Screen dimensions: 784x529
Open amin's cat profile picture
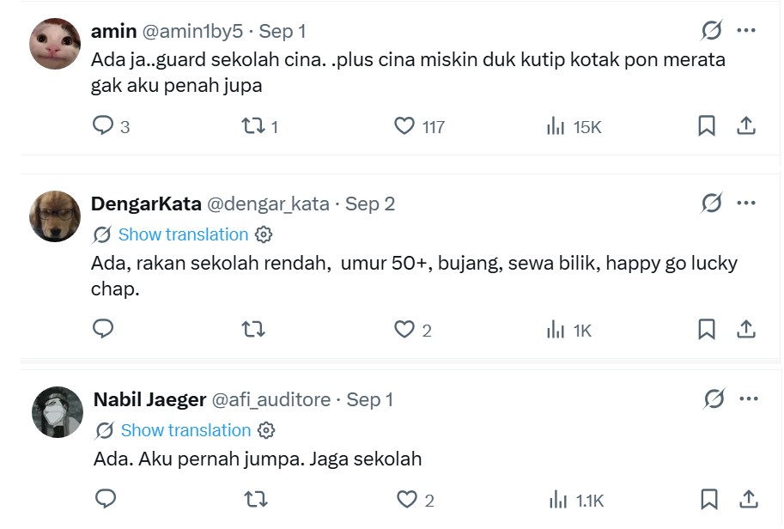(x=55, y=44)
